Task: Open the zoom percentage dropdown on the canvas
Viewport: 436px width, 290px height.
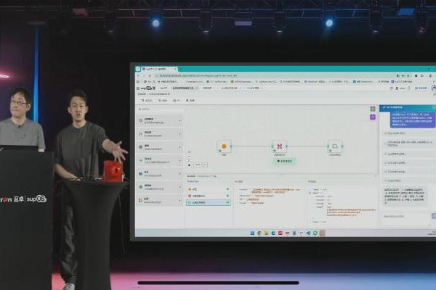Action: click(x=205, y=165)
